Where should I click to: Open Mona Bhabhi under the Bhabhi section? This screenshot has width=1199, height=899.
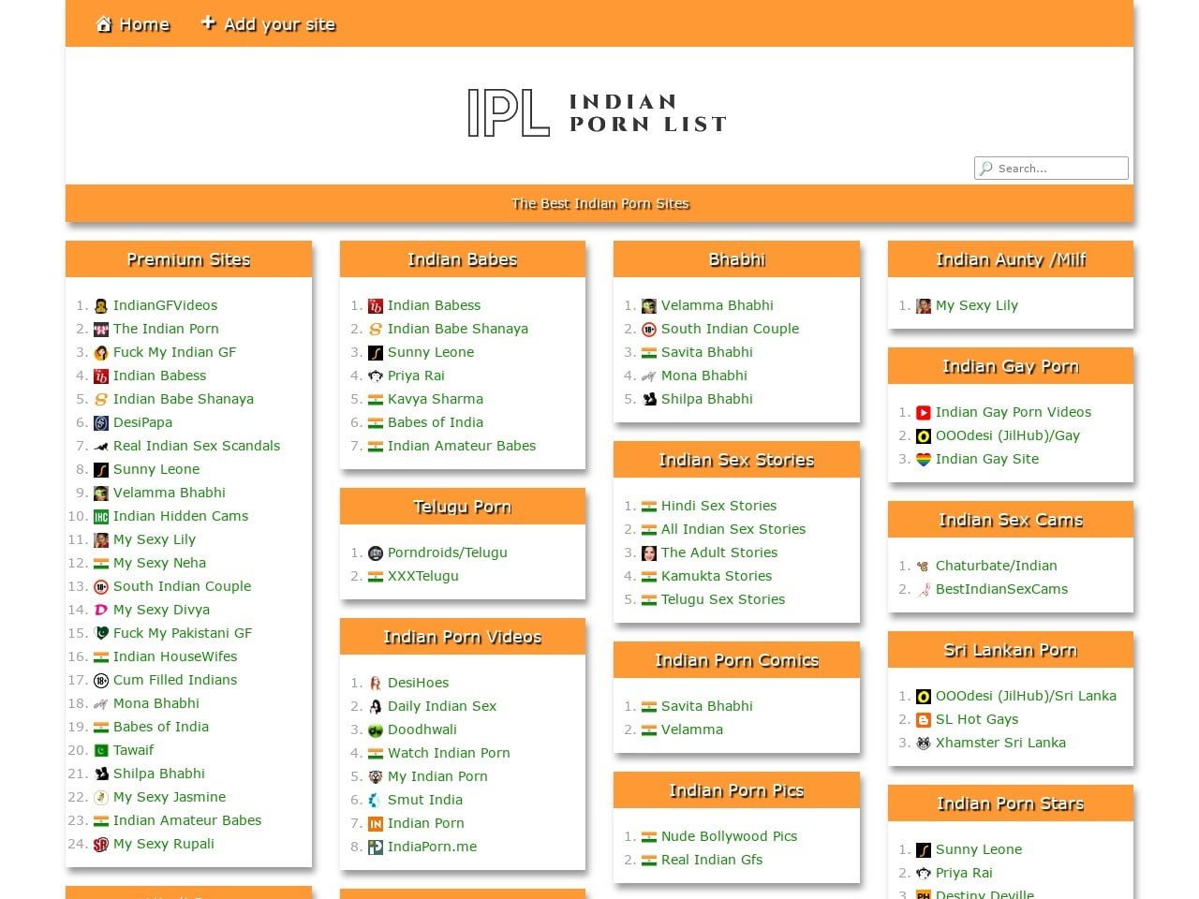click(x=704, y=376)
